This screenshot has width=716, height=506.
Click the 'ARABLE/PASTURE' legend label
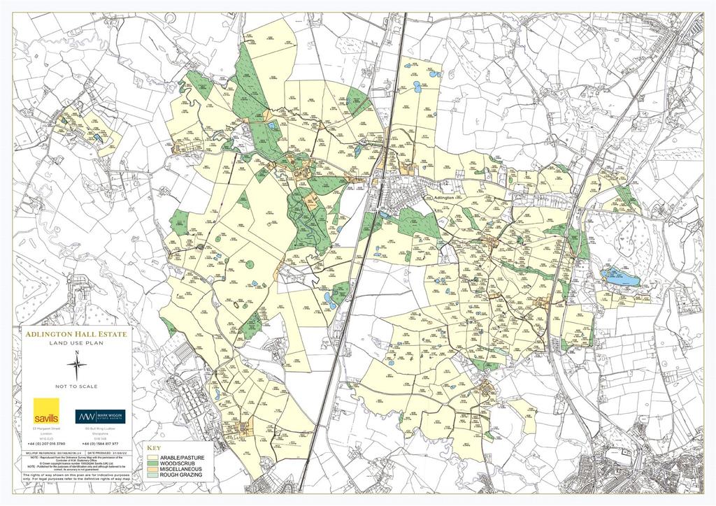click(x=182, y=458)
